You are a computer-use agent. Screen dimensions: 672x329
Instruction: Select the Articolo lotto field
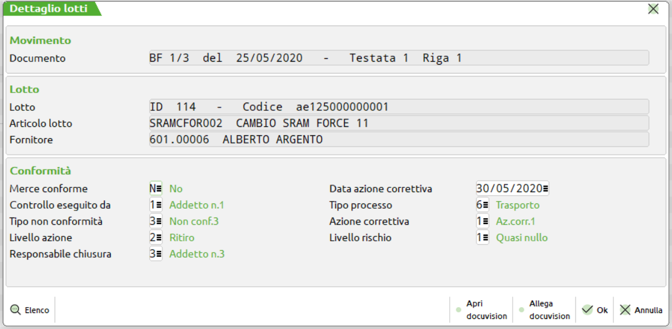pos(398,123)
